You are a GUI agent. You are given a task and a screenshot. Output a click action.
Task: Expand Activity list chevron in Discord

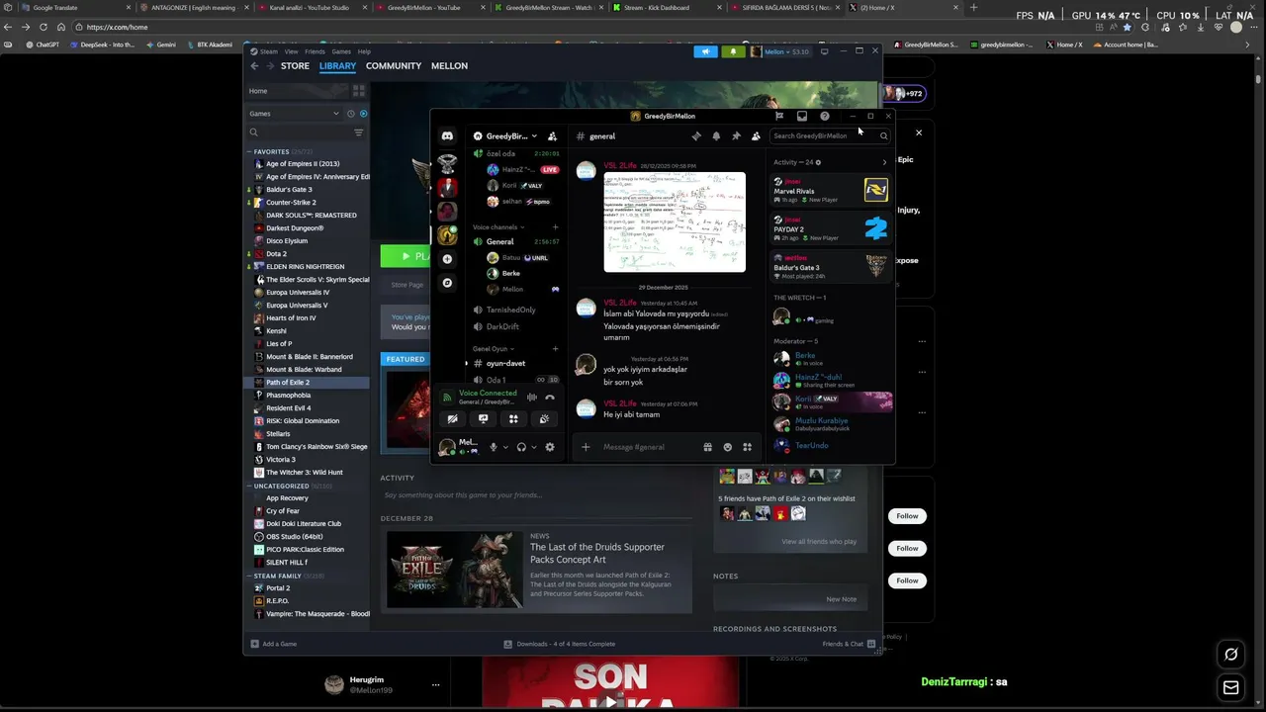884,162
